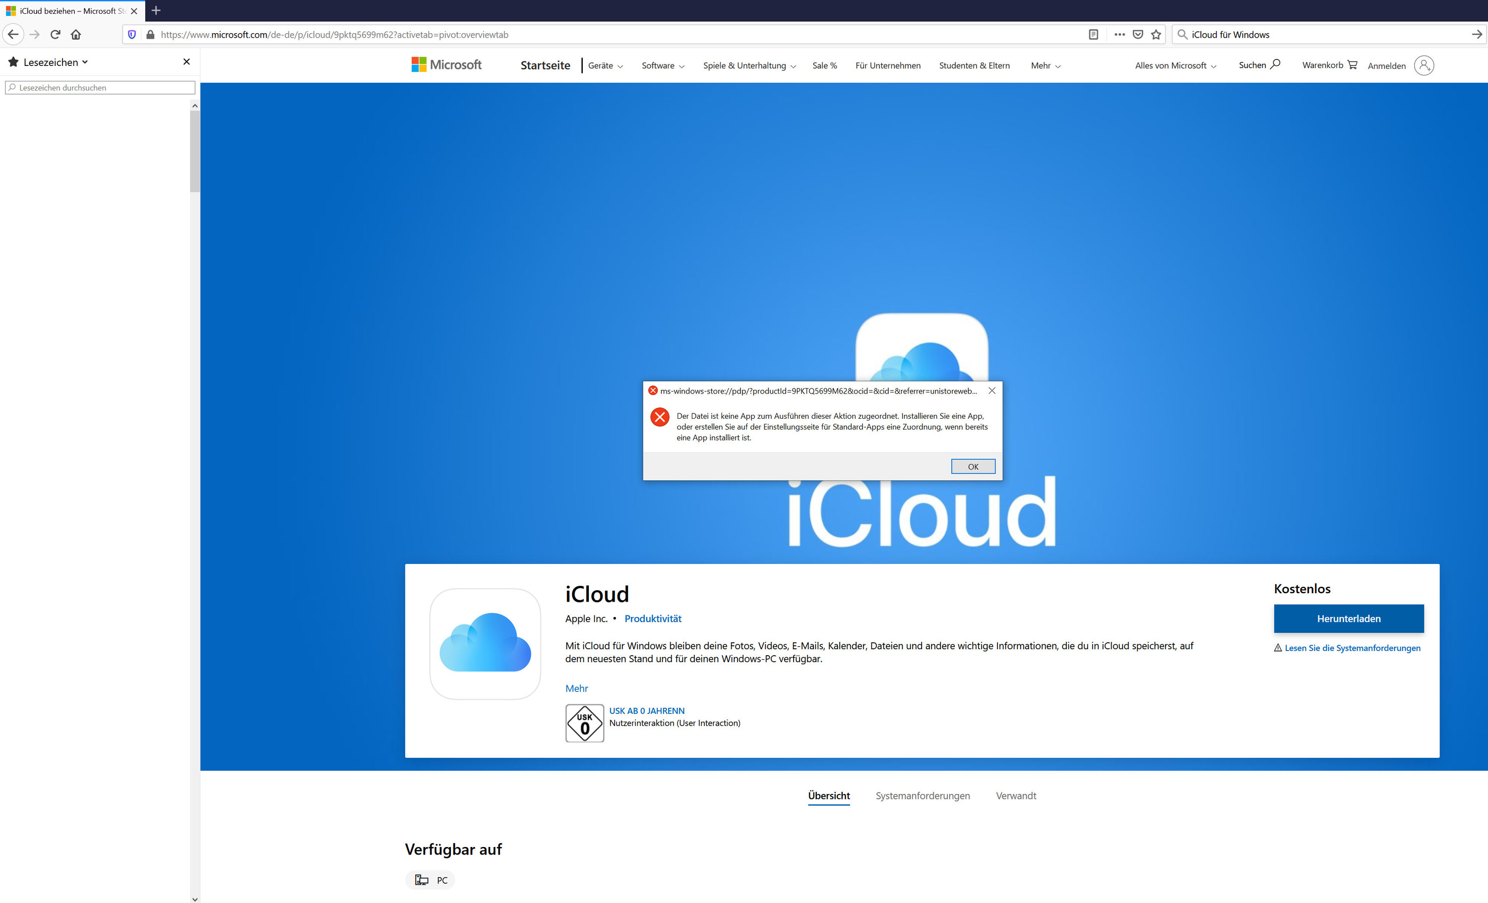This screenshot has width=1488, height=903.
Task: Click the sidebar scrollbar down arrow
Action: click(x=194, y=899)
